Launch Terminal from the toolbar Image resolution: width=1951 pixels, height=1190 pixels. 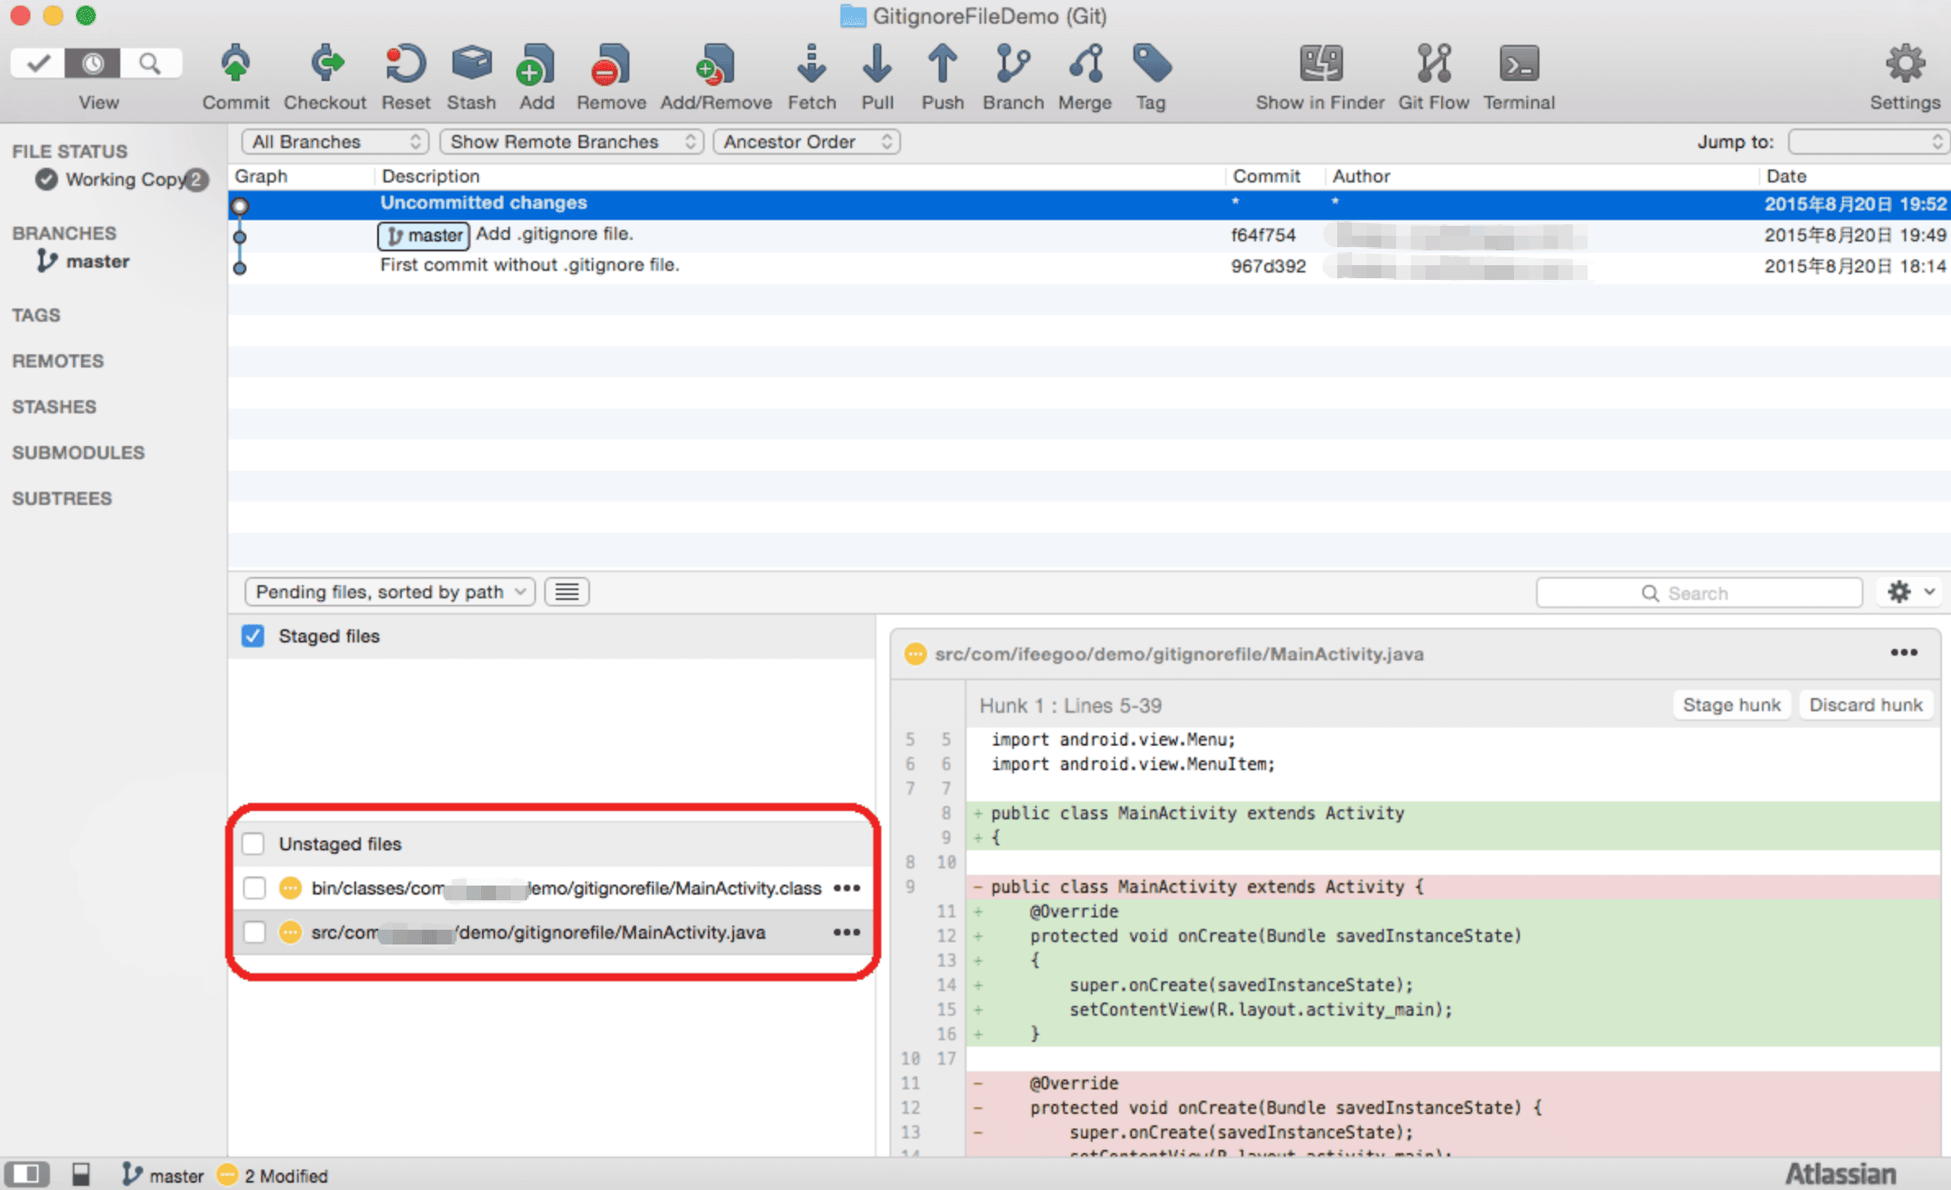(x=1519, y=64)
